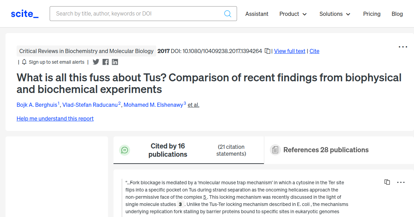Click the Cite link
The height and width of the screenshot is (217, 414).
pos(314,51)
